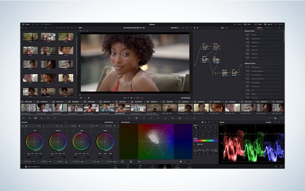
Task: Toggle the Nodes editor panel
Action: (258, 24)
